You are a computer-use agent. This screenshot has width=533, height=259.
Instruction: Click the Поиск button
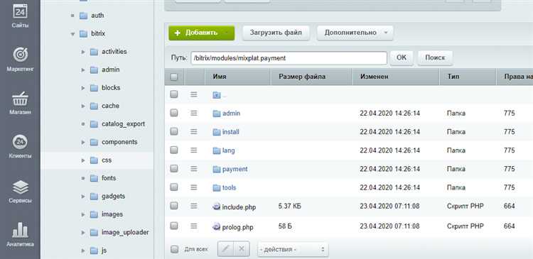coord(435,57)
